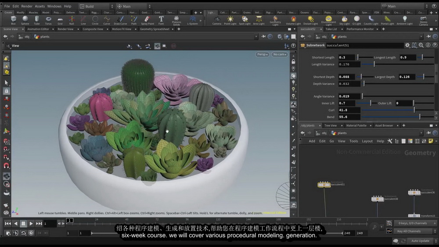This screenshot has width=439, height=247.
Task: Create an Area Light
Action: coord(259,20)
